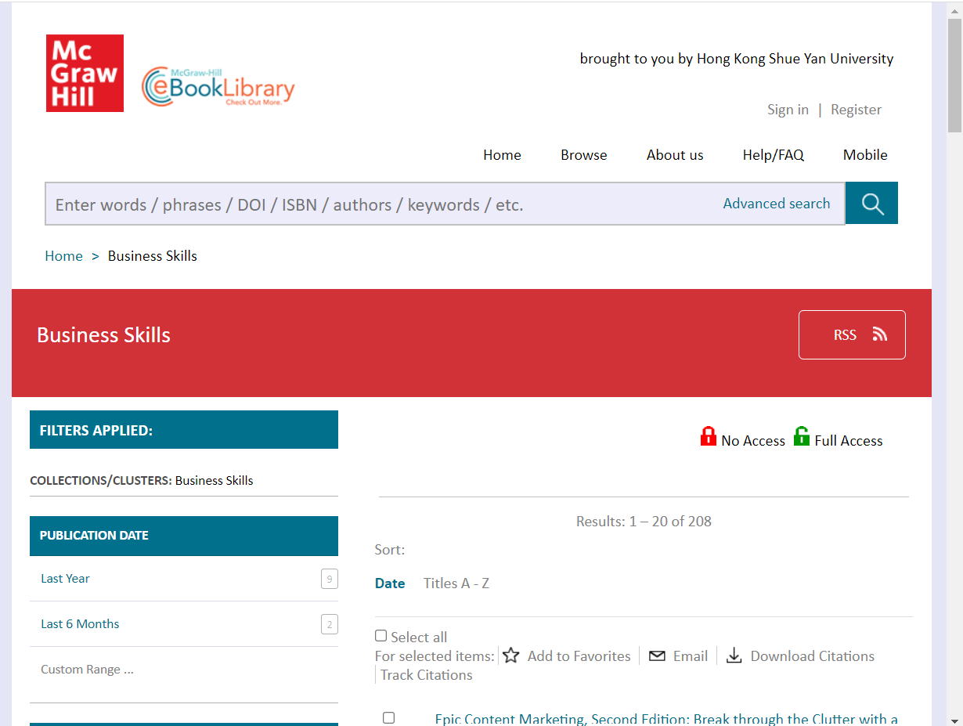Screen dimensions: 963x726
Task: Check the Epic Content Marketing result checkbox
Action: click(x=388, y=717)
